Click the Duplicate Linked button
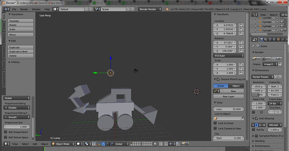289x151 pixels. (21, 52)
